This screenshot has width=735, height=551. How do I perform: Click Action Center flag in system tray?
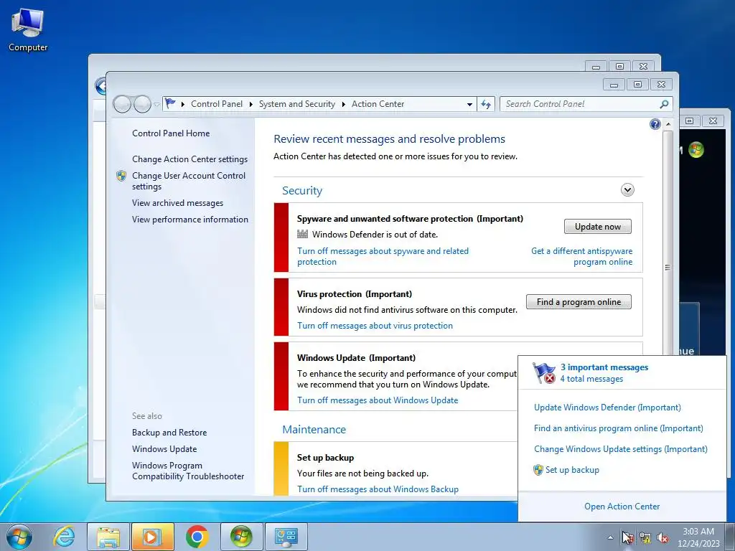coord(627,537)
